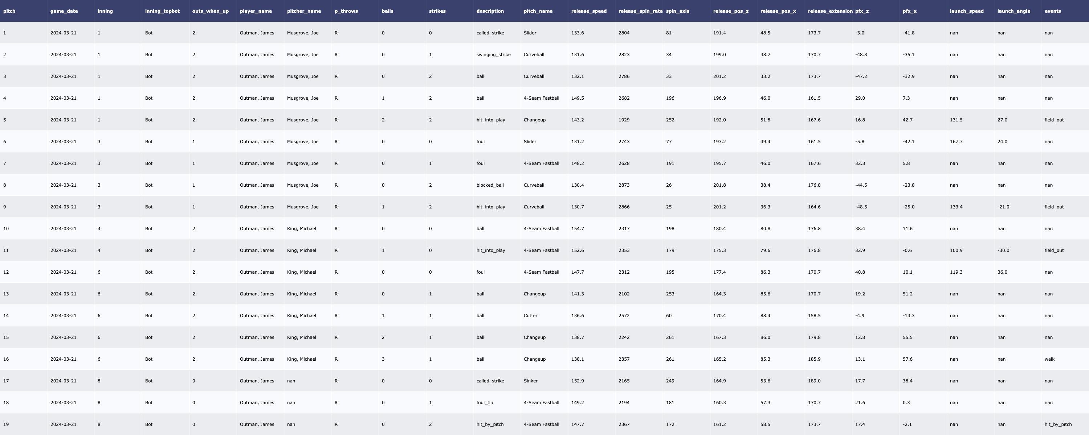The width and height of the screenshot is (1089, 435).
Task: Click the game_date column header
Action: click(x=64, y=11)
